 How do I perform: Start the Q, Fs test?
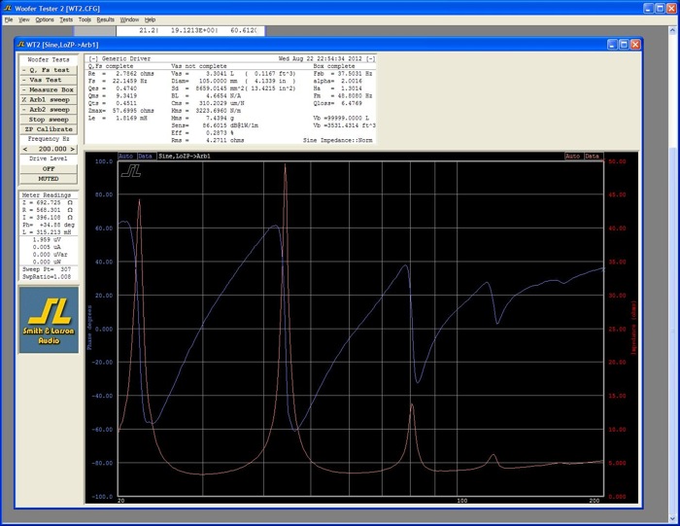point(48,69)
